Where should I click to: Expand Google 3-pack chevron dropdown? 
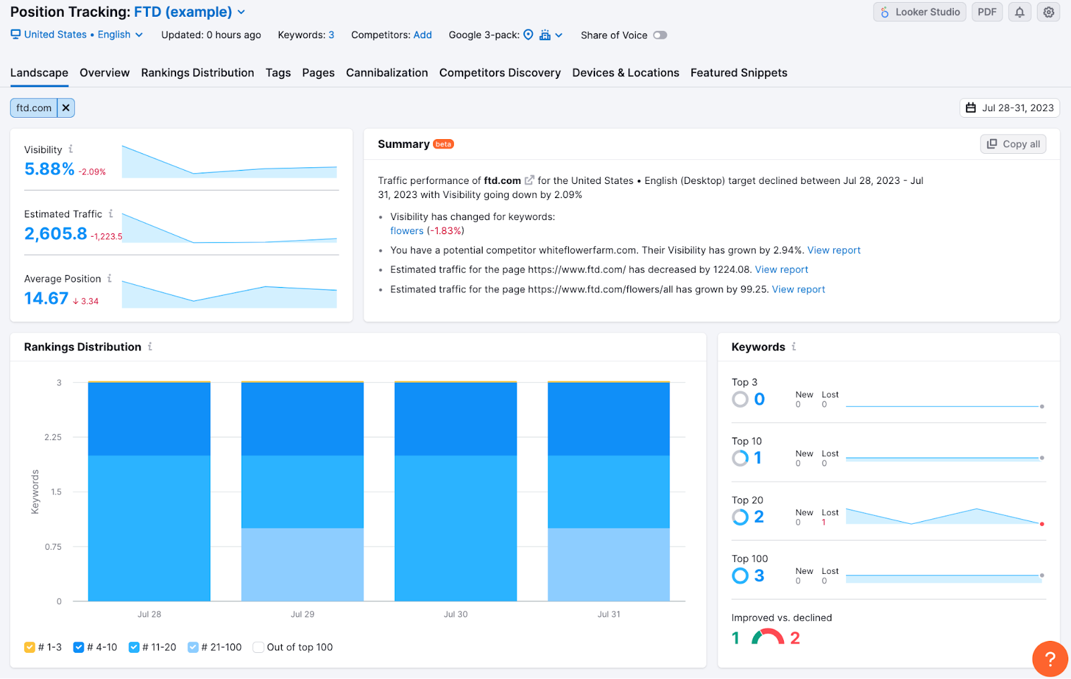click(x=559, y=35)
